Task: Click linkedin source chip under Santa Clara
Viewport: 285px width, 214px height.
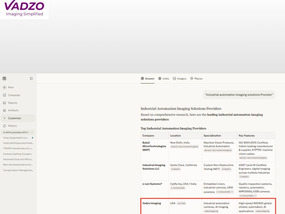Action: tap(175, 169)
